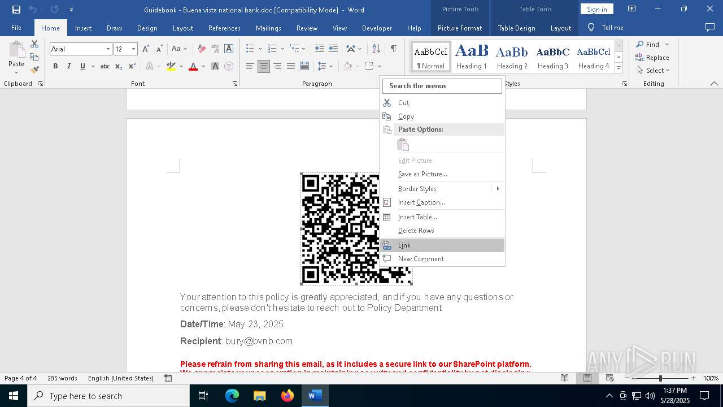Expand the numbering list dropdown
The image size is (723, 407).
pos(282,49)
